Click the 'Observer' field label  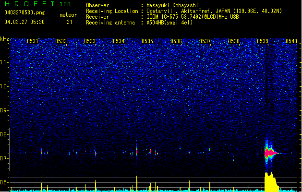coord(97,5)
